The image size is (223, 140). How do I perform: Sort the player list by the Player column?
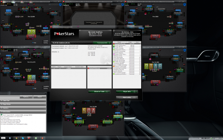point(119,42)
